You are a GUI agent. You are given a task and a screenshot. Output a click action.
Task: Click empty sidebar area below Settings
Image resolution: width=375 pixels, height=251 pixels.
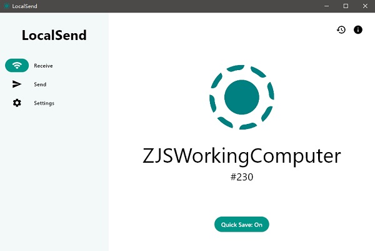54,182
